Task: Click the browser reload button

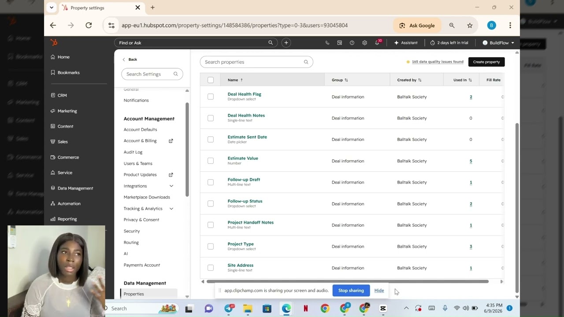Action: click(89, 26)
